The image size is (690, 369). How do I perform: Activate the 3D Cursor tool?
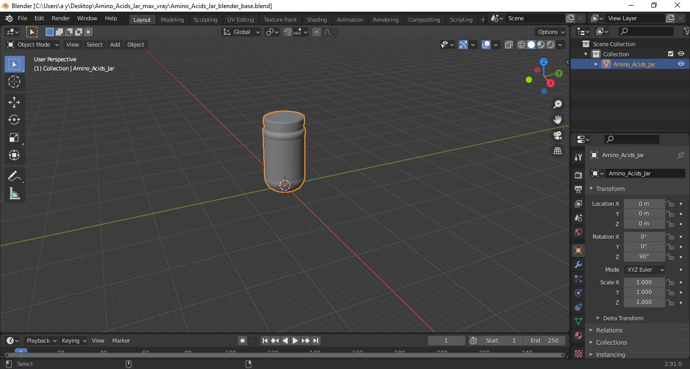(14, 82)
